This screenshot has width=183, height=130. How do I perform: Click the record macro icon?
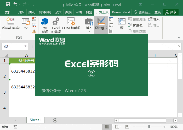(x=34, y=19)
